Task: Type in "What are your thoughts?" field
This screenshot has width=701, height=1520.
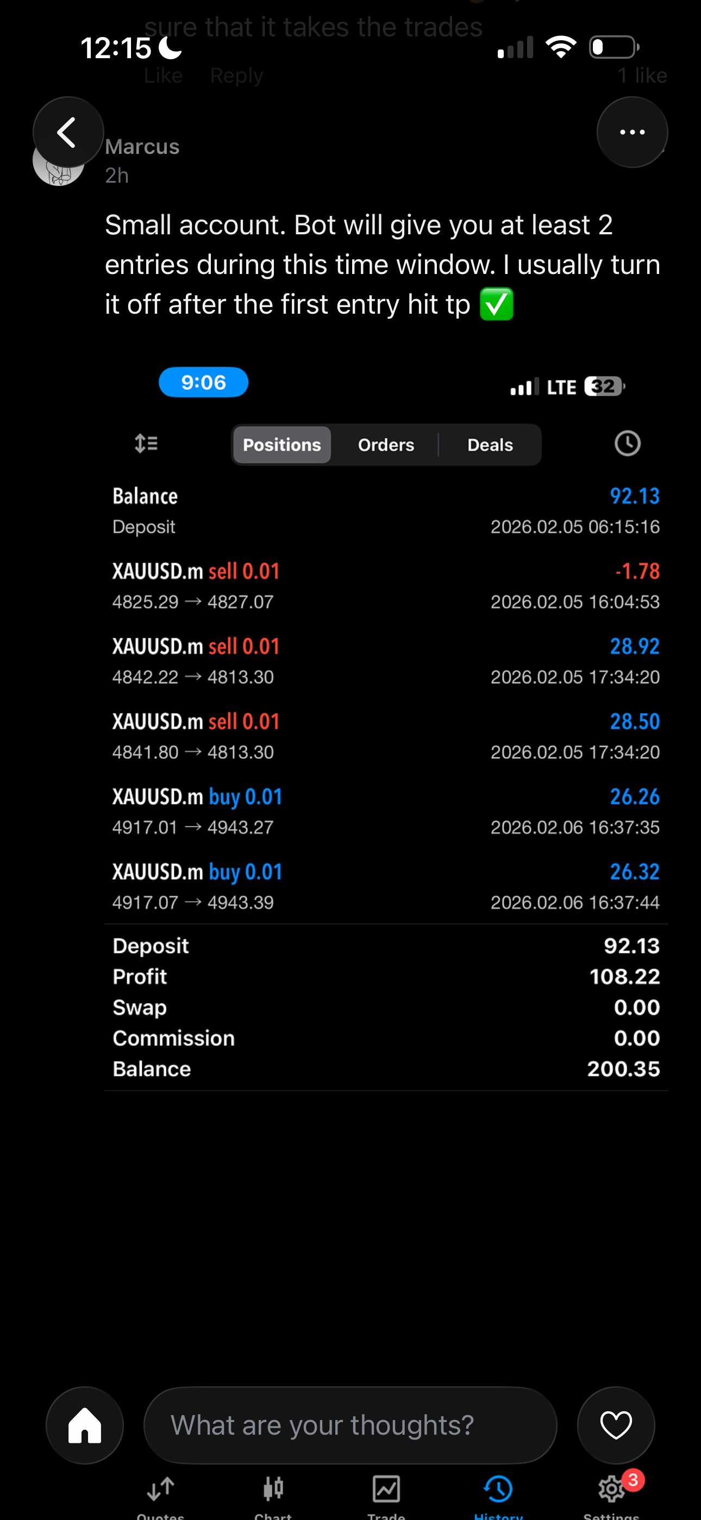Action: point(350,1425)
